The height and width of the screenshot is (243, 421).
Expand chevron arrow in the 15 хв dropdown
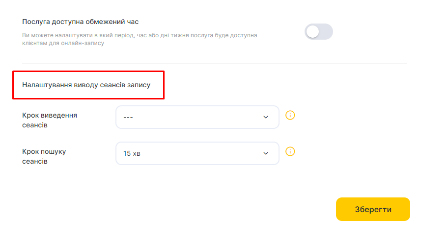(x=266, y=153)
